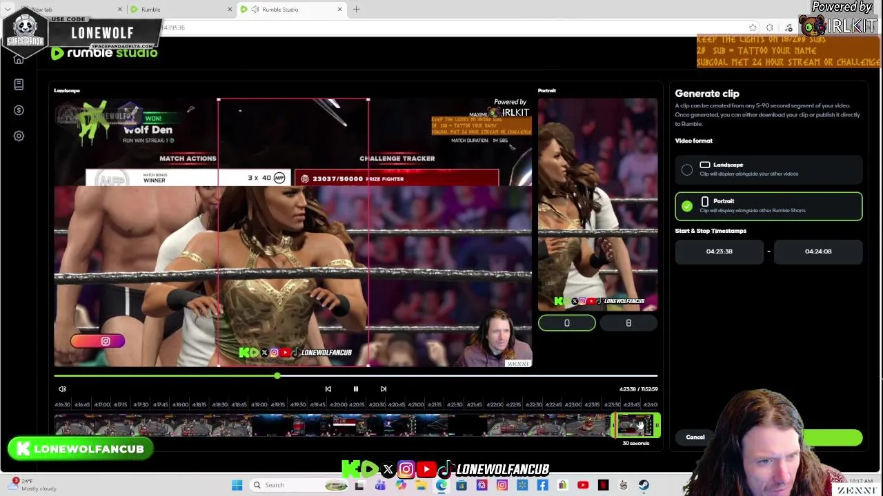Click the 04:24:08 stop timestamp field
883x496 pixels.
pos(818,251)
